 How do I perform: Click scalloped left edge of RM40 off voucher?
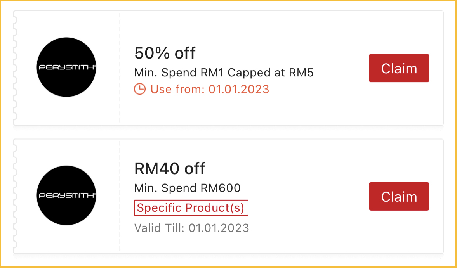[x=15, y=196]
